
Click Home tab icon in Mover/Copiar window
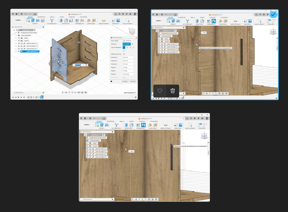(35, 14)
